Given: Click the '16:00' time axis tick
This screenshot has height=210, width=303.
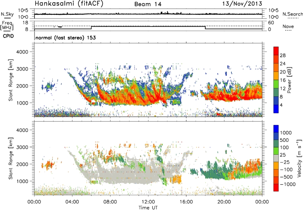Looking at the screenshot, I should click(x=186, y=202).
